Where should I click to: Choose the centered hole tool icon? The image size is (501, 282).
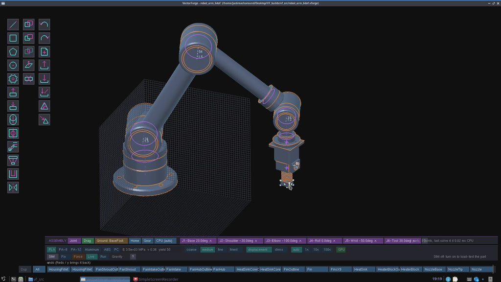[x=13, y=133]
